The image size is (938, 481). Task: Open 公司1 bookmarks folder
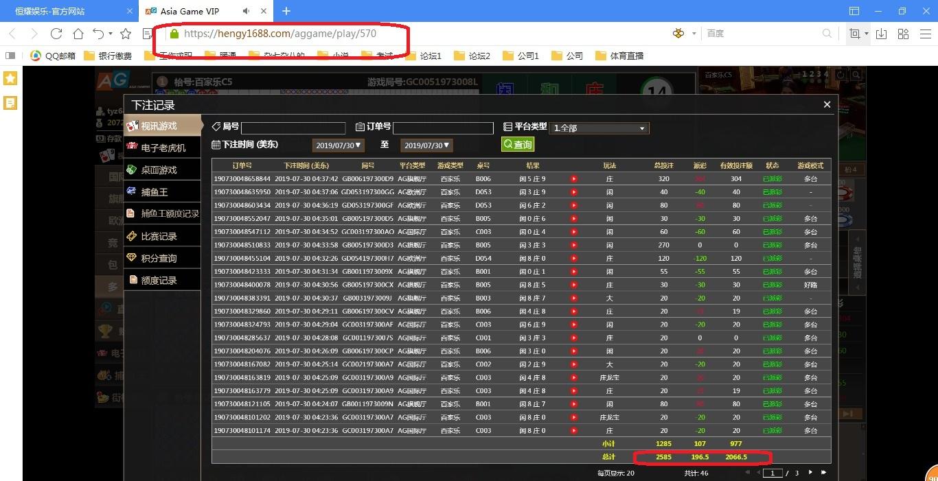(521, 56)
